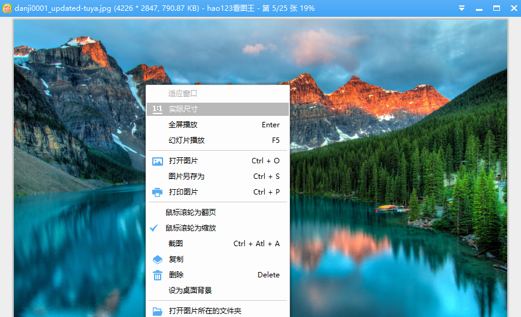Click the printer icon

pyautogui.click(x=157, y=192)
